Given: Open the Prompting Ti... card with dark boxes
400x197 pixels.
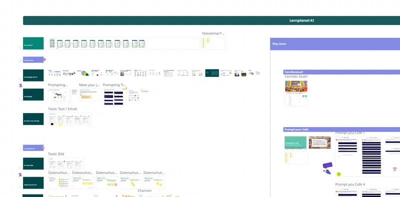Looking at the screenshot, I should (x=114, y=97).
